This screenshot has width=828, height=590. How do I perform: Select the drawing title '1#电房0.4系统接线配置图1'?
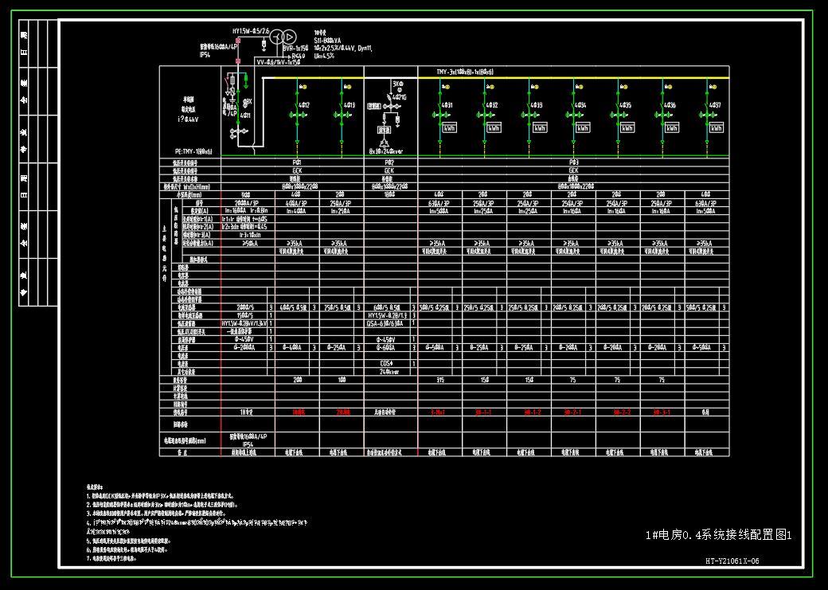tap(719, 535)
